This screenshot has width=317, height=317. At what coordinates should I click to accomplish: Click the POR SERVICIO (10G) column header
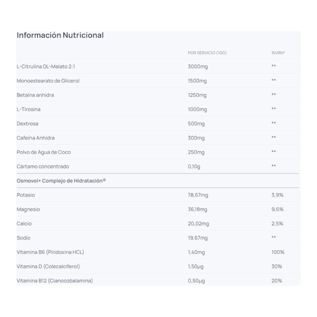[207, 53]
